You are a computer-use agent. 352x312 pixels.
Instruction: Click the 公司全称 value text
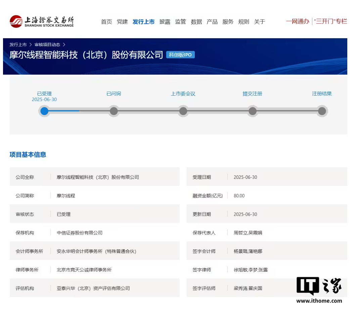(x=98, y=177)
